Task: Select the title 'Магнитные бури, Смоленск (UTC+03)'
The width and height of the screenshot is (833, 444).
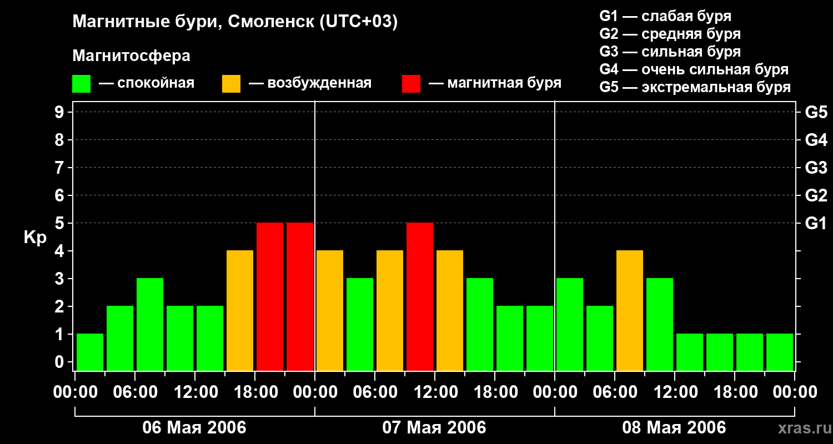Action: tap(235, 22)
